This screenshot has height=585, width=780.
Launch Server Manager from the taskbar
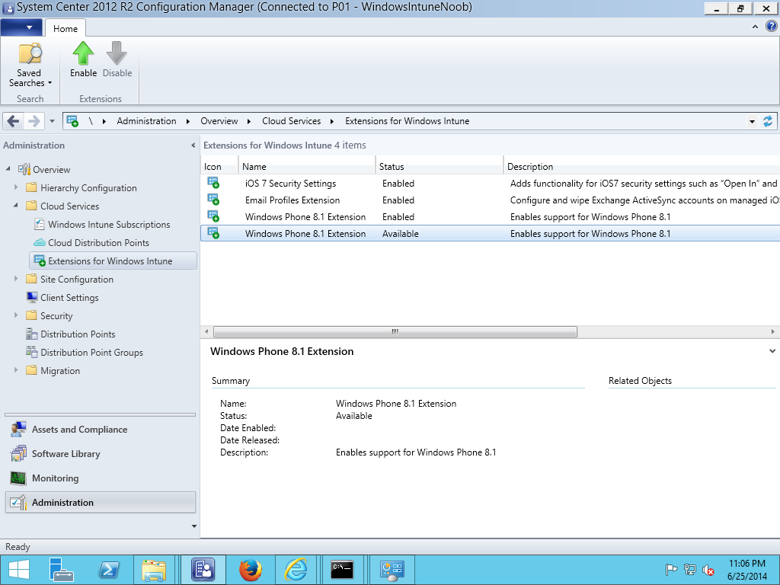(62, 570)
